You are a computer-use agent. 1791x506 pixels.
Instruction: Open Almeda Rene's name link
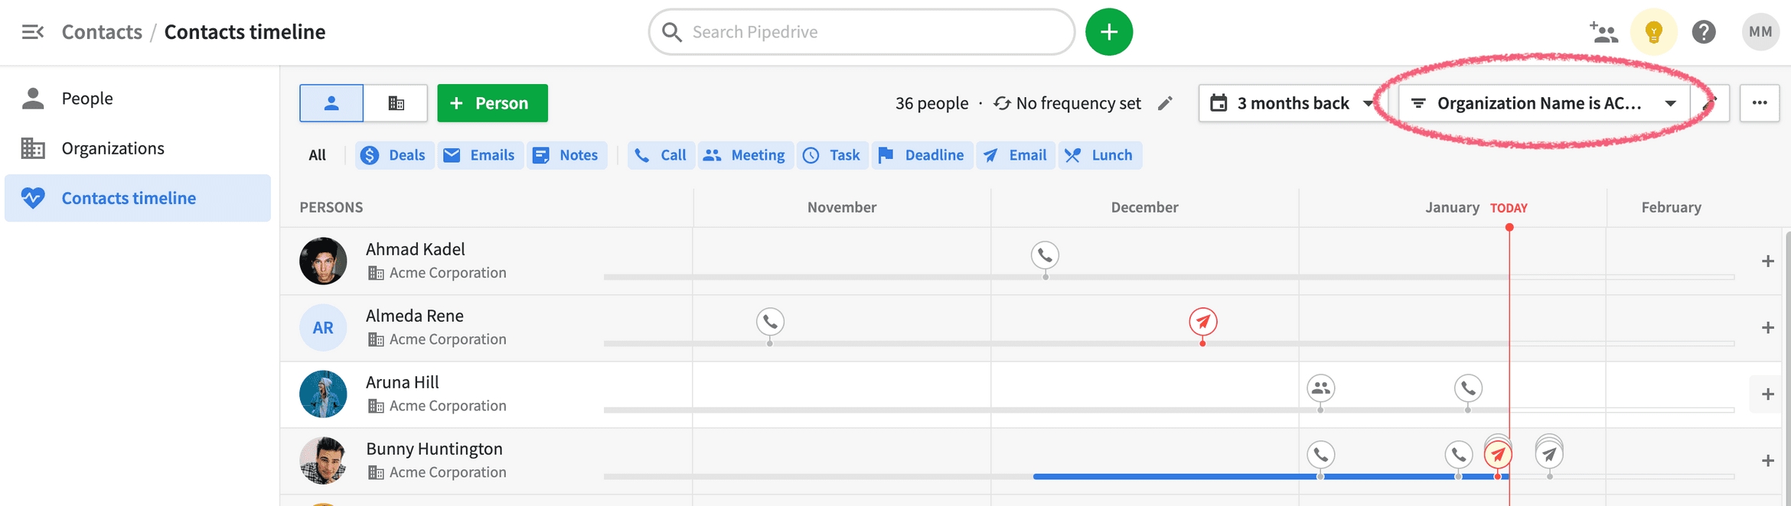click(415, 316)
